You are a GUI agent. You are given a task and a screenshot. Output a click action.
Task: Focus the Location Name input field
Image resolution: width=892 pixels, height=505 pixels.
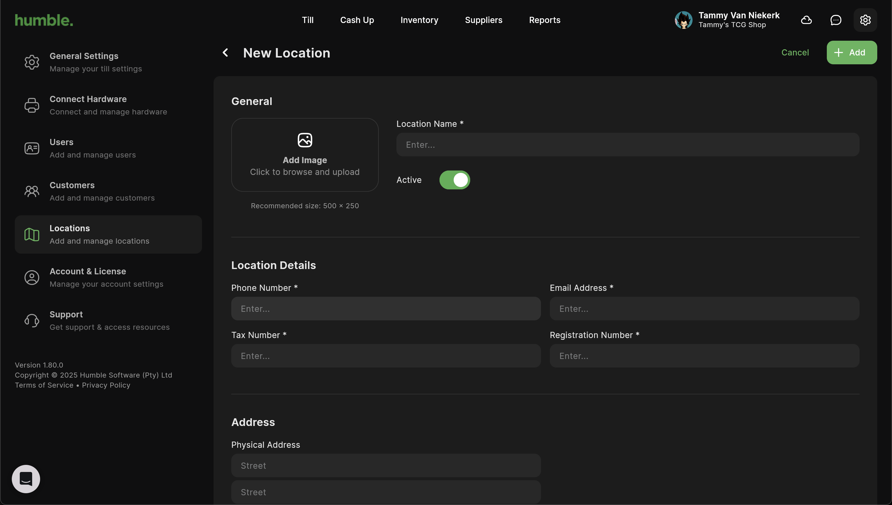627,145
